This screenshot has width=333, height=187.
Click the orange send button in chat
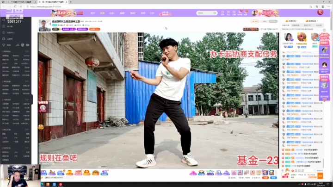click(x=320, y=176)
